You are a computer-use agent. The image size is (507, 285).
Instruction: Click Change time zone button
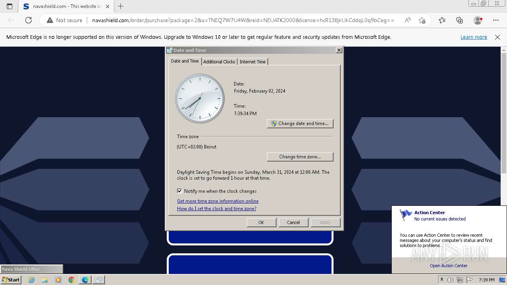[300, 157]
